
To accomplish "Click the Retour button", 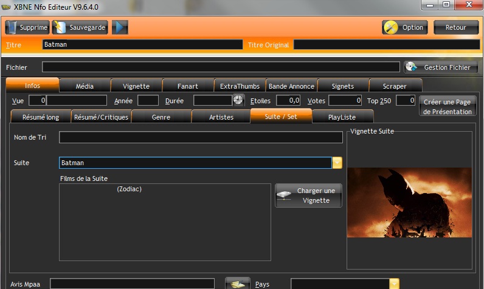I will [x=456, y=27].
